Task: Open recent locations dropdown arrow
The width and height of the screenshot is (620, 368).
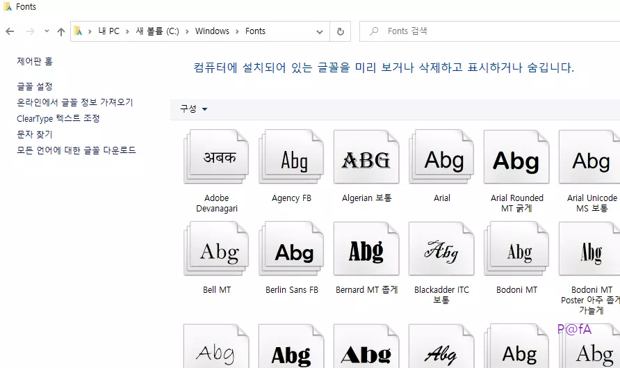Action: click(47, 31)
